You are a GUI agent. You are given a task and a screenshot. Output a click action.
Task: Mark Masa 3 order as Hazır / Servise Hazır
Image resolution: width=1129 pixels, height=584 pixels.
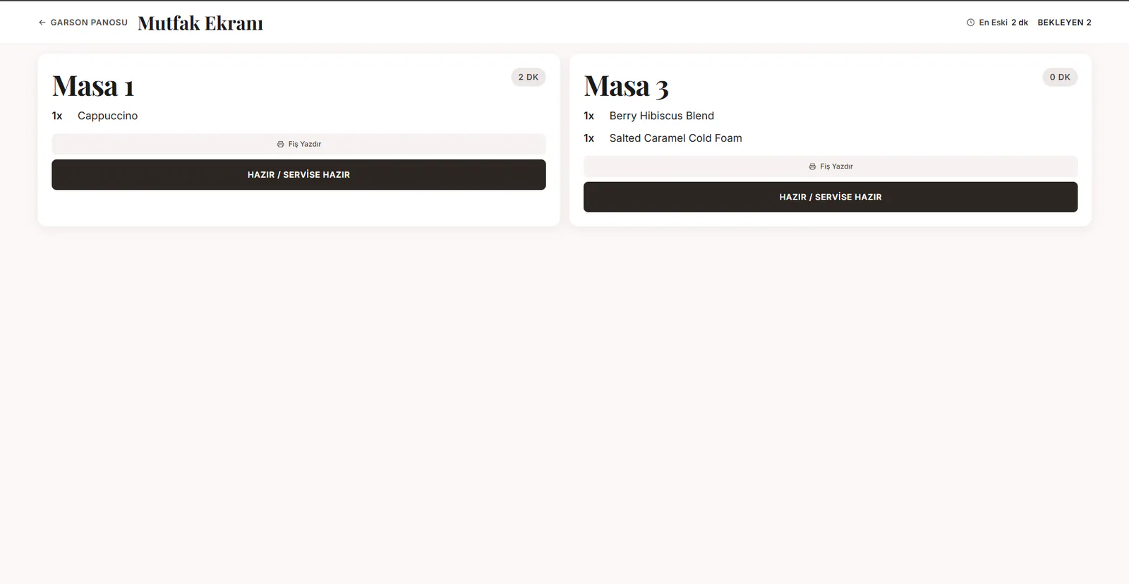click(831, 197)
